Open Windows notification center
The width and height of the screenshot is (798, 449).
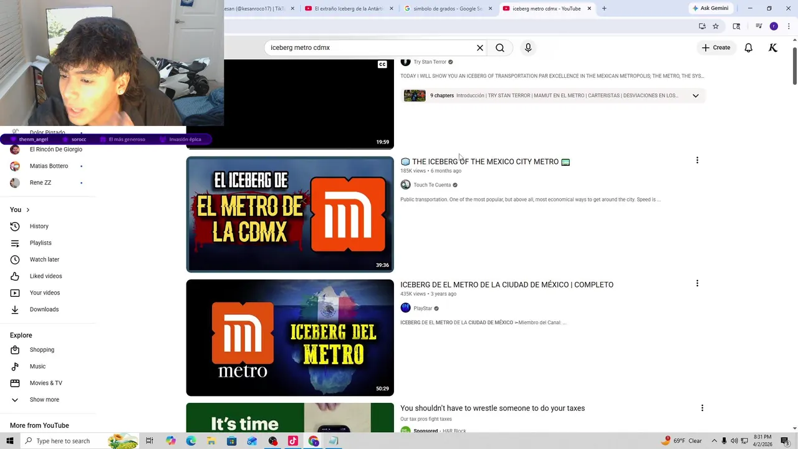(785, 441)
